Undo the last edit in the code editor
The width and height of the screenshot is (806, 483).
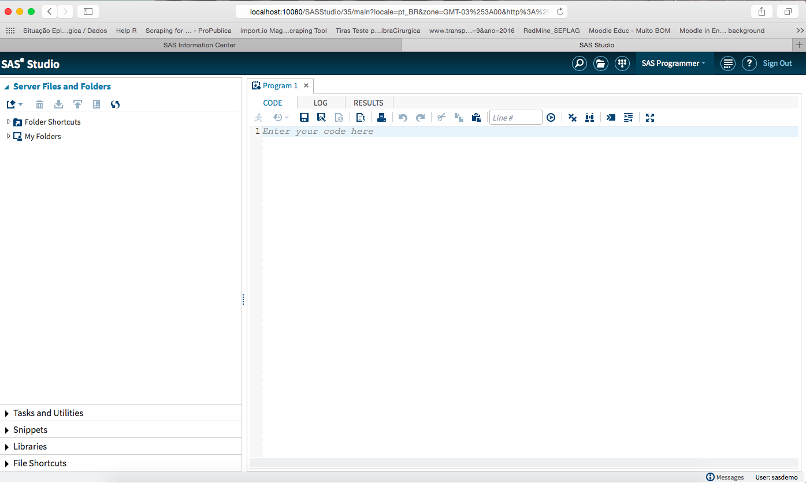pos(403,118)
